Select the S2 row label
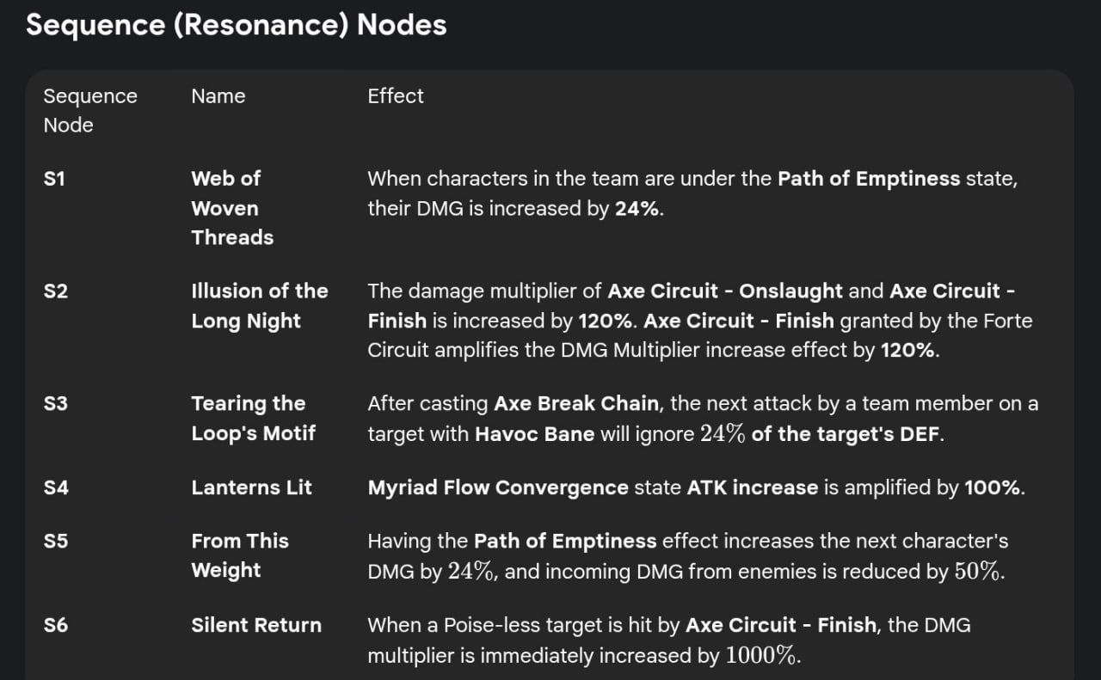The width and height of the screenshot is (1101, 680). 55,291
